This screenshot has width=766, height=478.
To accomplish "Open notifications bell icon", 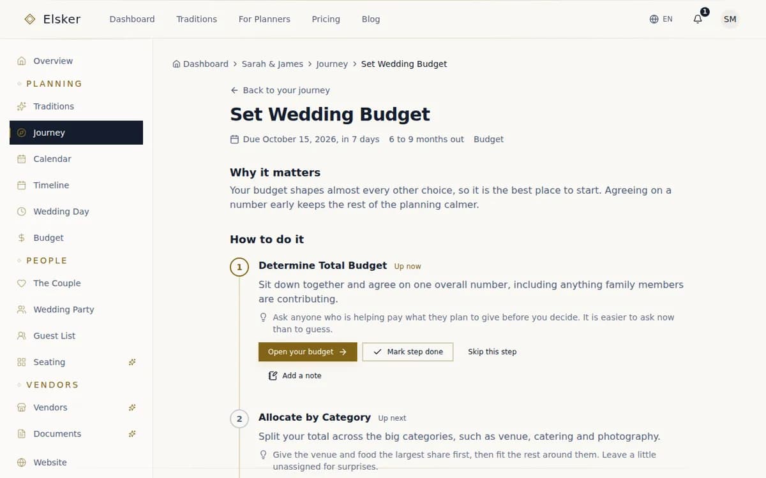I will [698, 19].
